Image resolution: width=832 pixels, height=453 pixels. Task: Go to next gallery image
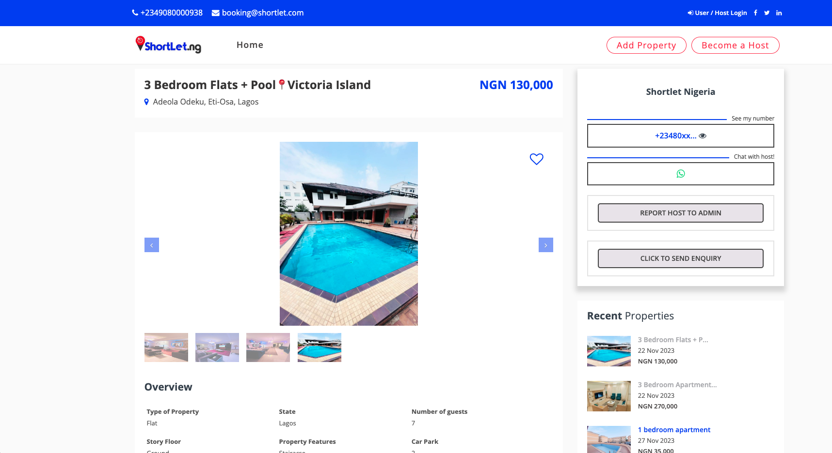coord(545,245)
